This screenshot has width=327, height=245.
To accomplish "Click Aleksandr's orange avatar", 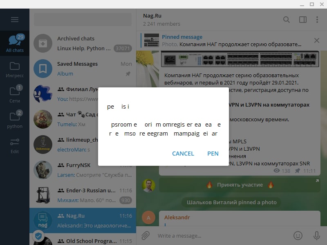I will tap(148, 218).
